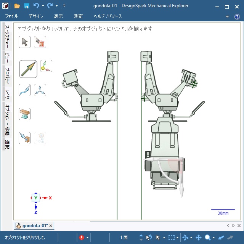The width and height of the screenshot is (244, 244).
Task: Go to the previous view arrow
Action: click(221, 238)
